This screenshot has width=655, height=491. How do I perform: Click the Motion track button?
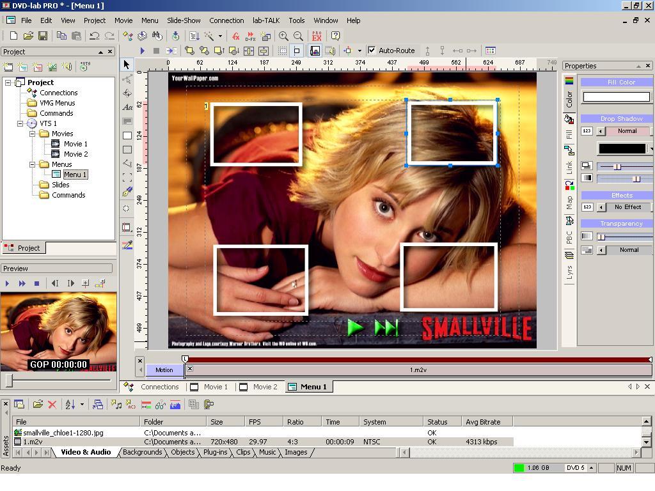pos(164,370)
